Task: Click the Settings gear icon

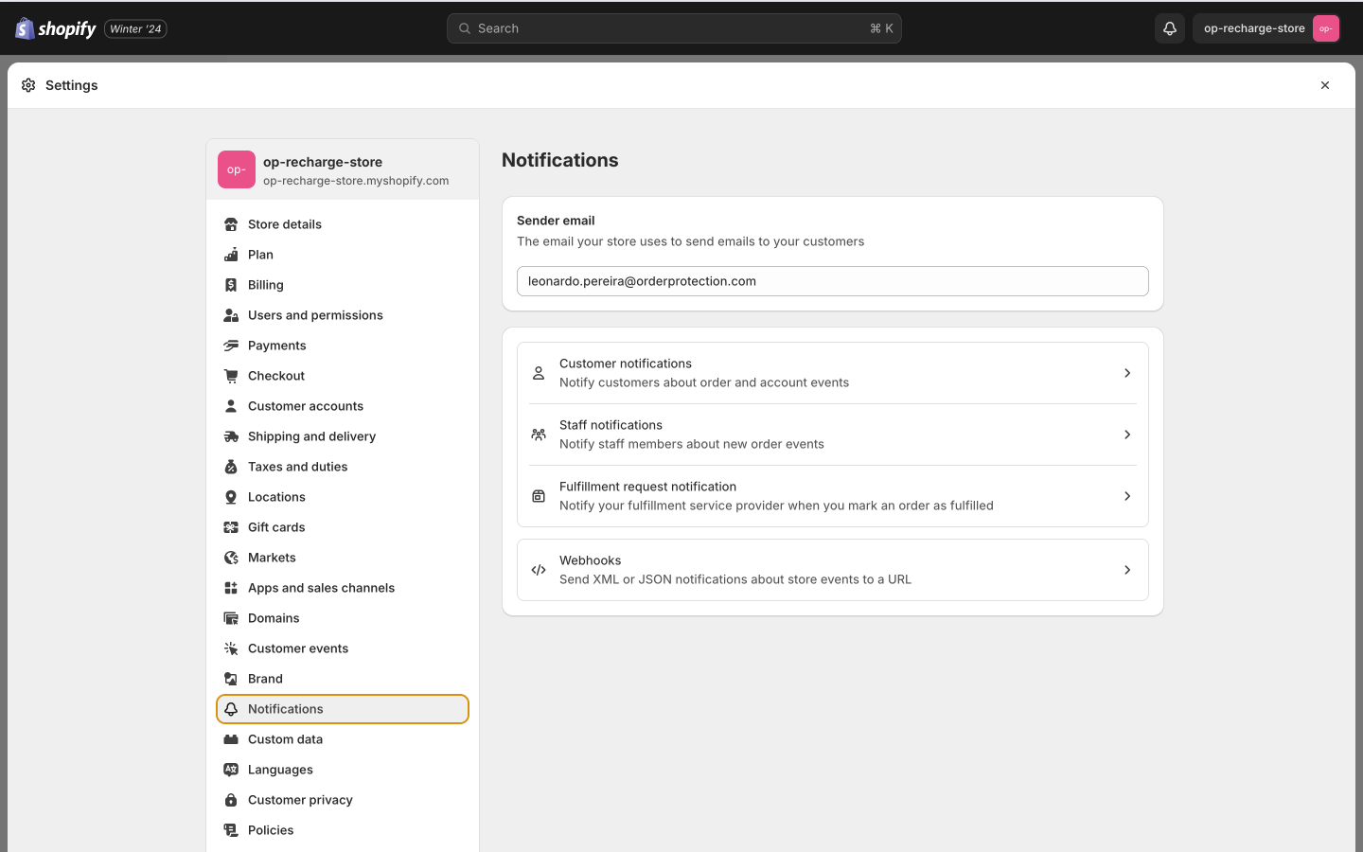Action: click(x=28, y=85)
